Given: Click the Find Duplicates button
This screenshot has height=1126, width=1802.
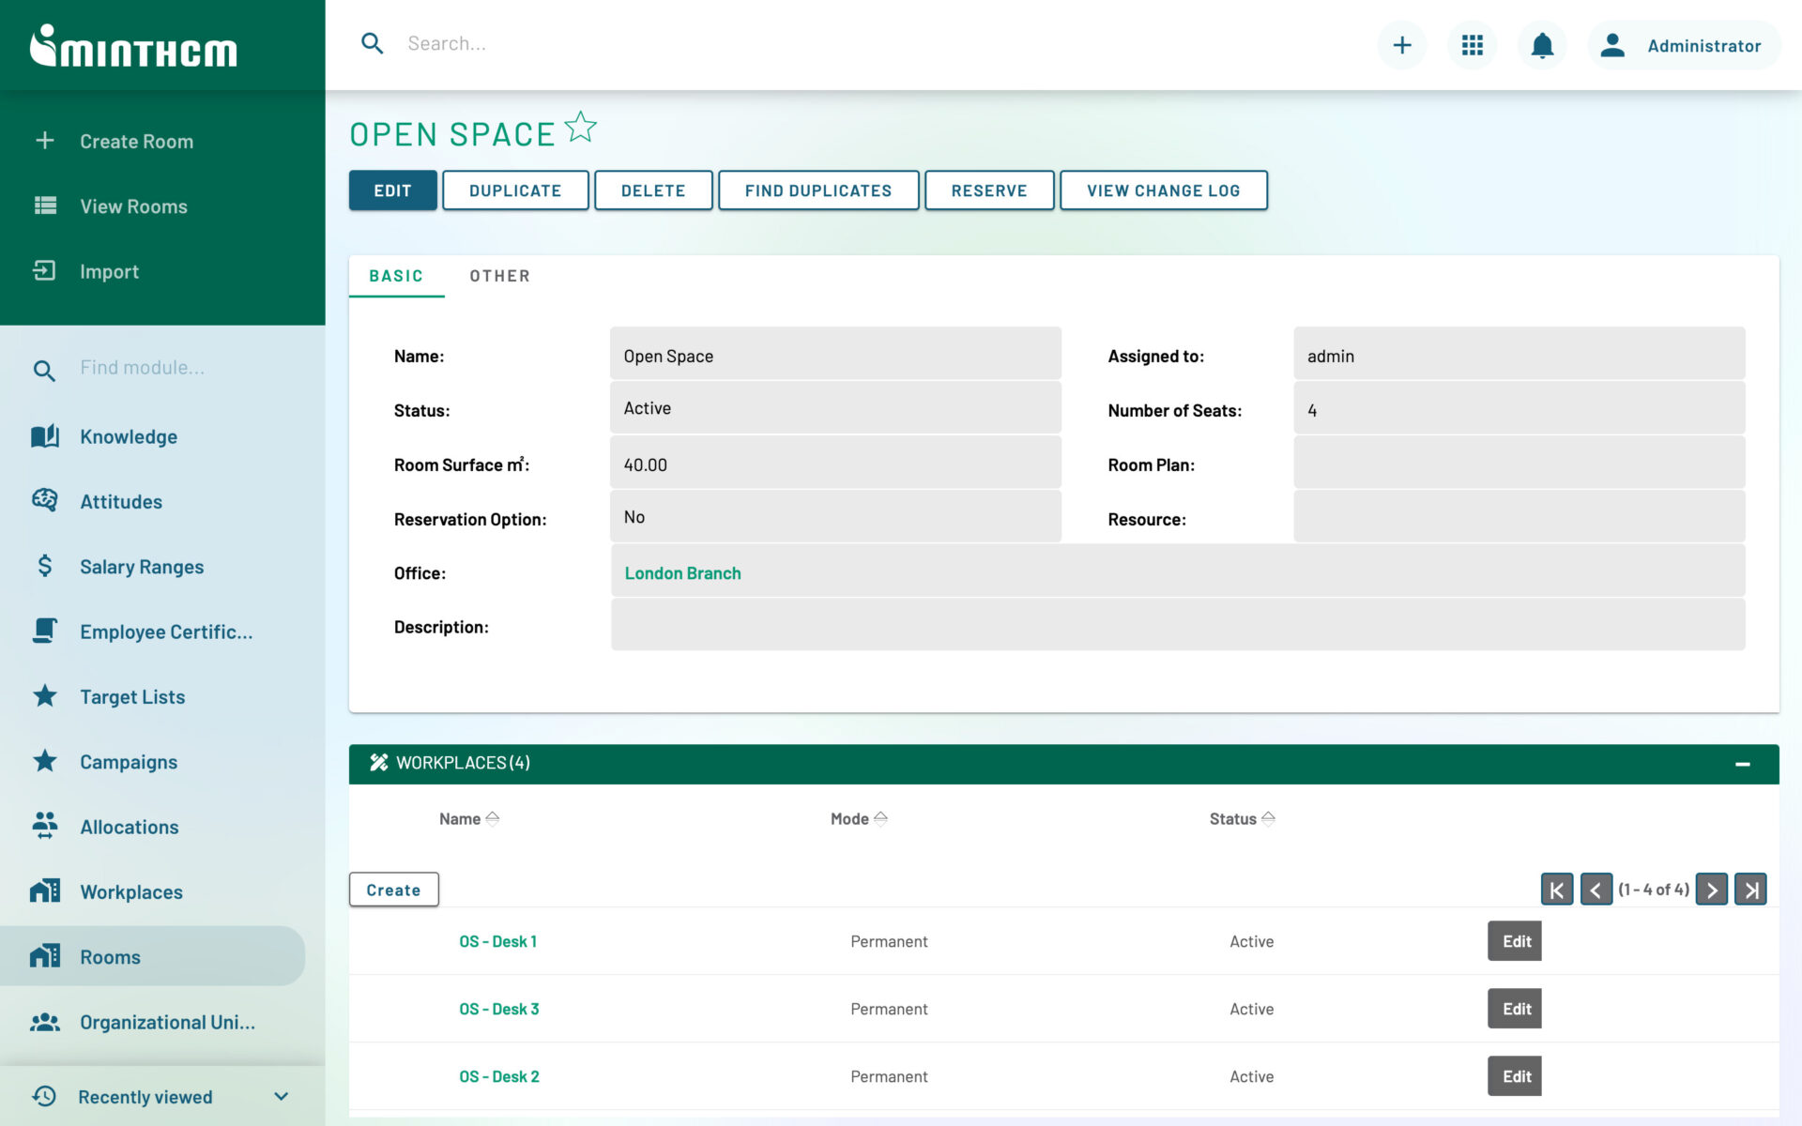Looking at the screenshot, I should (817, 190).
